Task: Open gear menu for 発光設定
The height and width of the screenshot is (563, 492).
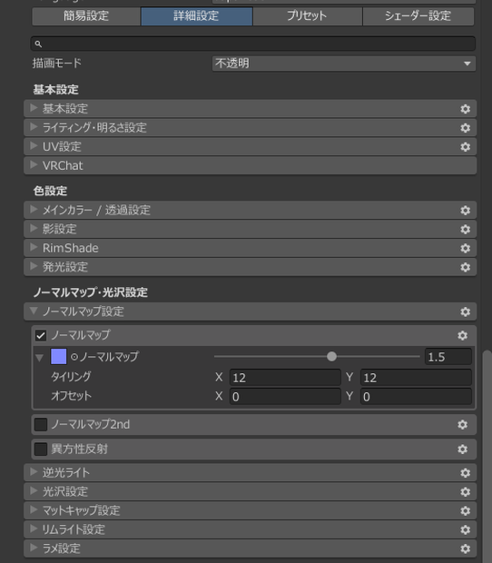Action: point(465,267)
